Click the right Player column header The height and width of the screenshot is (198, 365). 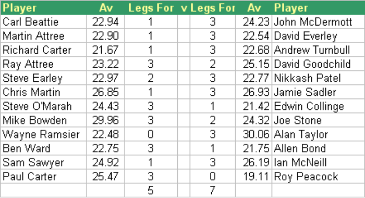click(x=318, y=8)
